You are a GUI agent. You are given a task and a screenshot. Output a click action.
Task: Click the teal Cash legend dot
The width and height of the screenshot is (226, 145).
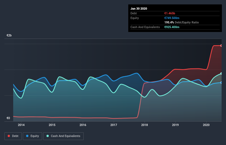[48, 136]
